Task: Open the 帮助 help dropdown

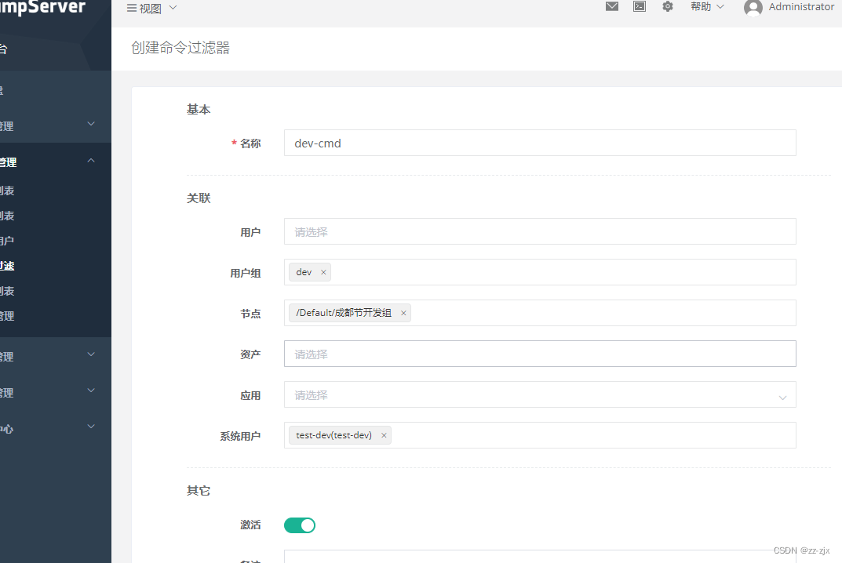Action: coord(705,7)
